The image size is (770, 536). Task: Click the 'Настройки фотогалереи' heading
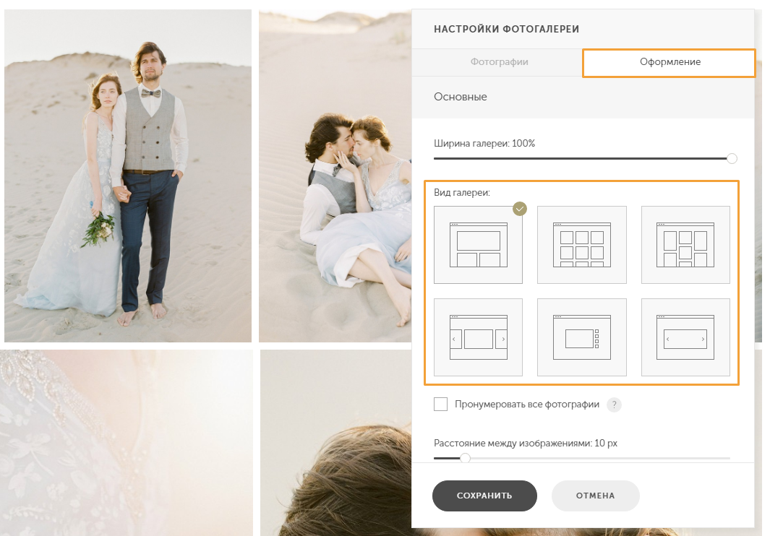(506, 30)
